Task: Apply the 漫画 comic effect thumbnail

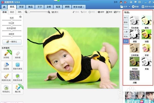Action: coord(134,34)
